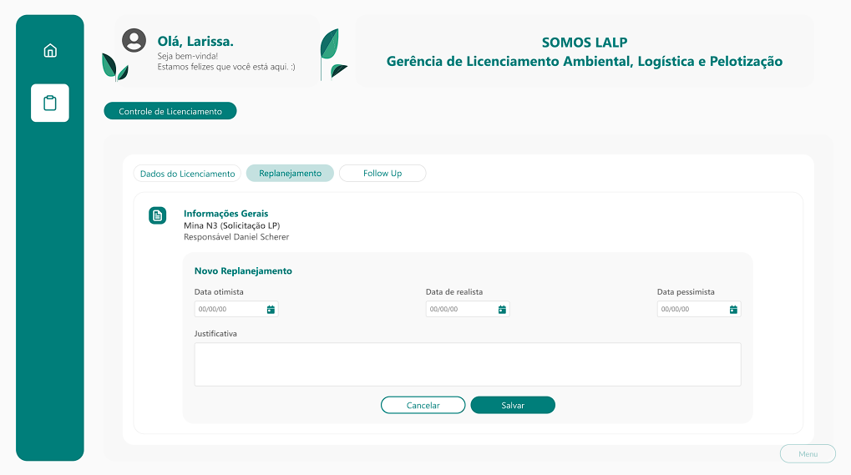
Task: Focus the Data pessimista date field
Action: coord(699,309)
